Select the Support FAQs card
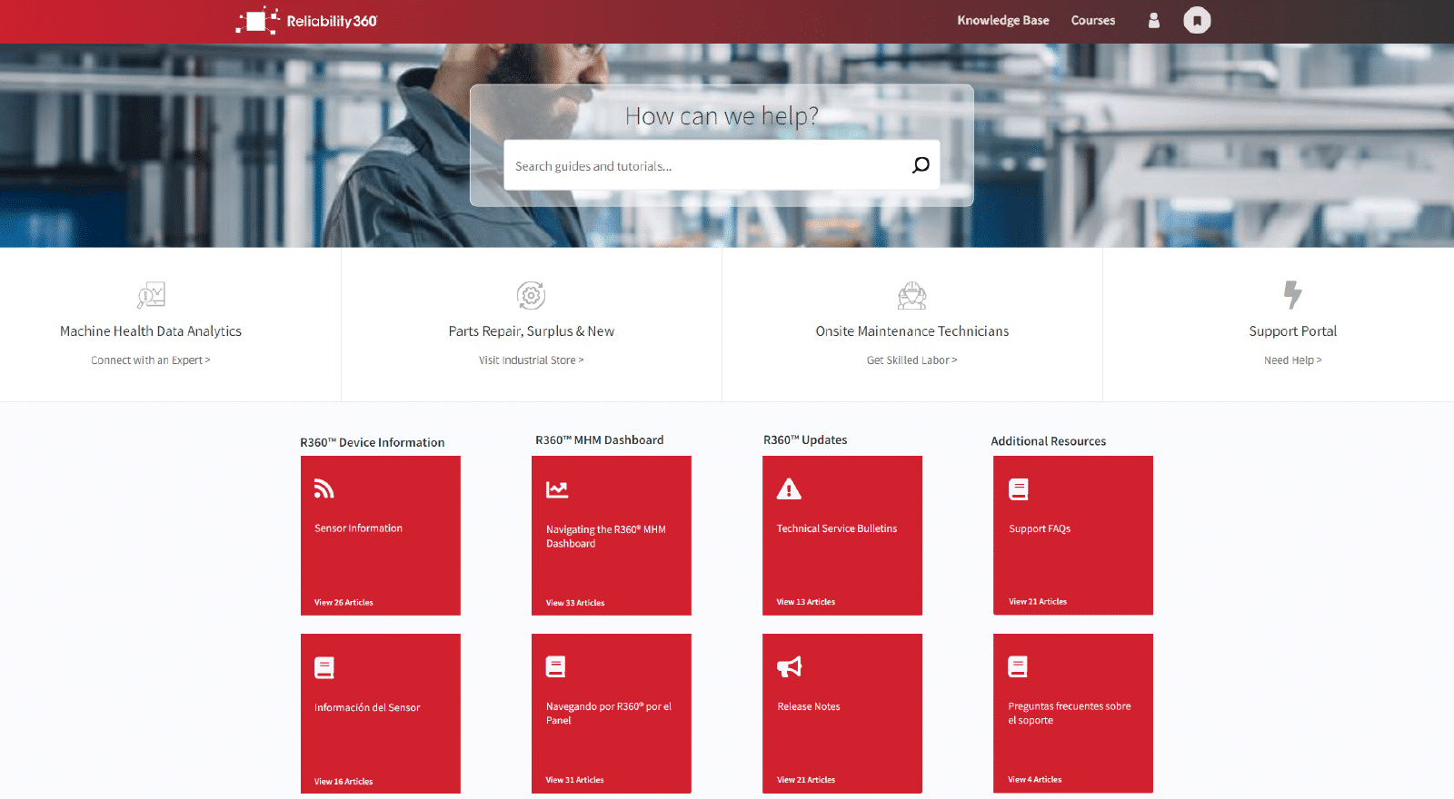The height and width of the screenshot is (799, 1454). [x=1072, y=536]
